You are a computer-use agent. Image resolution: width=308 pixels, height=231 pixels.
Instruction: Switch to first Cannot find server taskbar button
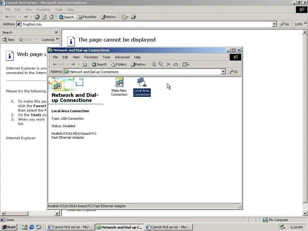[71, 227]
